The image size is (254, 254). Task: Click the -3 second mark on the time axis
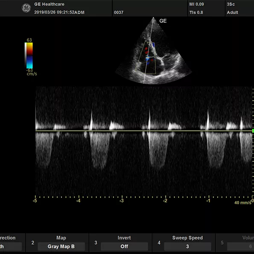122,201
